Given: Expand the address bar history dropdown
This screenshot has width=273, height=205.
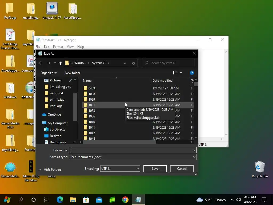Looking at the screenshot, I should pos(125,63).
